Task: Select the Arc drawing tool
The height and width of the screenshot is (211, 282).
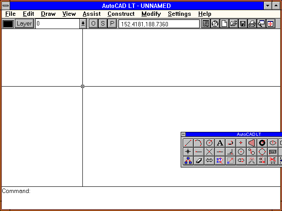Action: click(199, 143)
